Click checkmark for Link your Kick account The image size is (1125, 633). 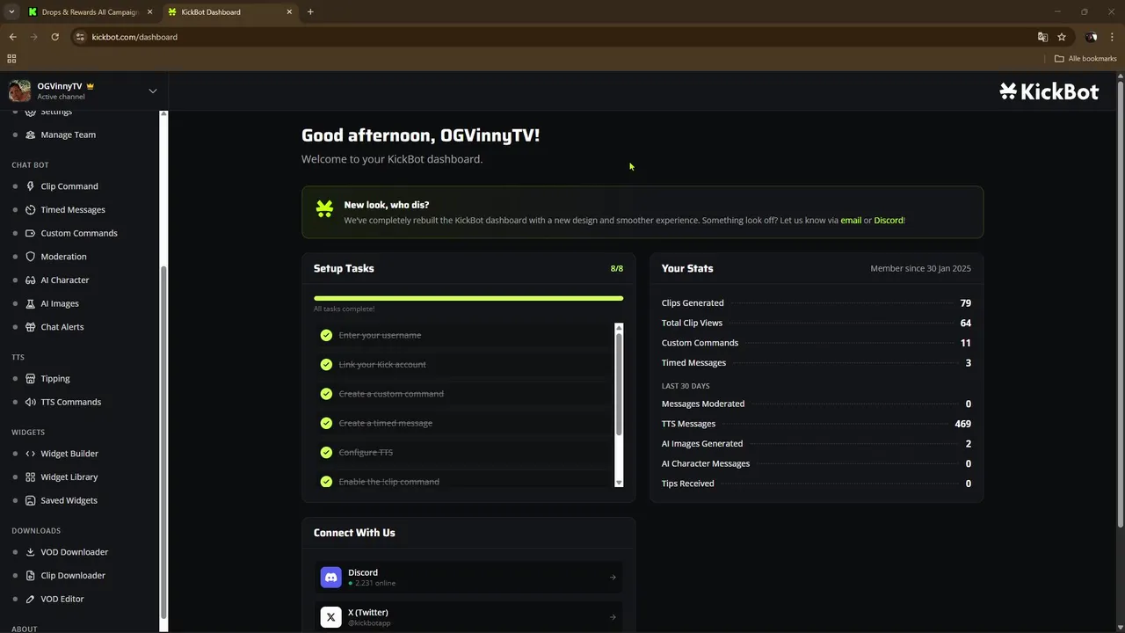click(x=326, y=364)
